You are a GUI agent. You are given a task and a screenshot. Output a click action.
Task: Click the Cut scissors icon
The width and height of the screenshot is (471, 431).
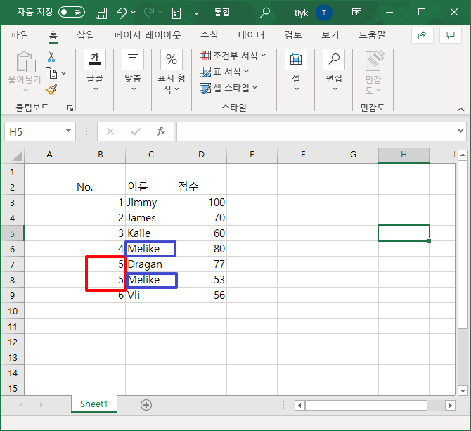coord(51,56)
